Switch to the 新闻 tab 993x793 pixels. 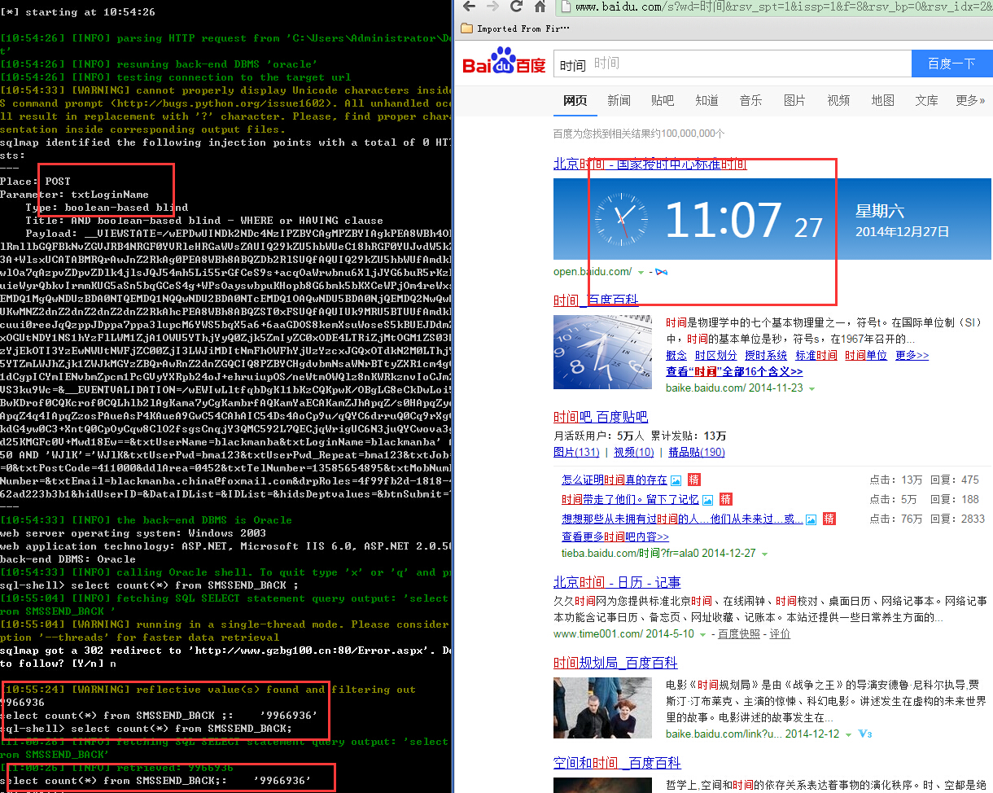pos(619,100)
